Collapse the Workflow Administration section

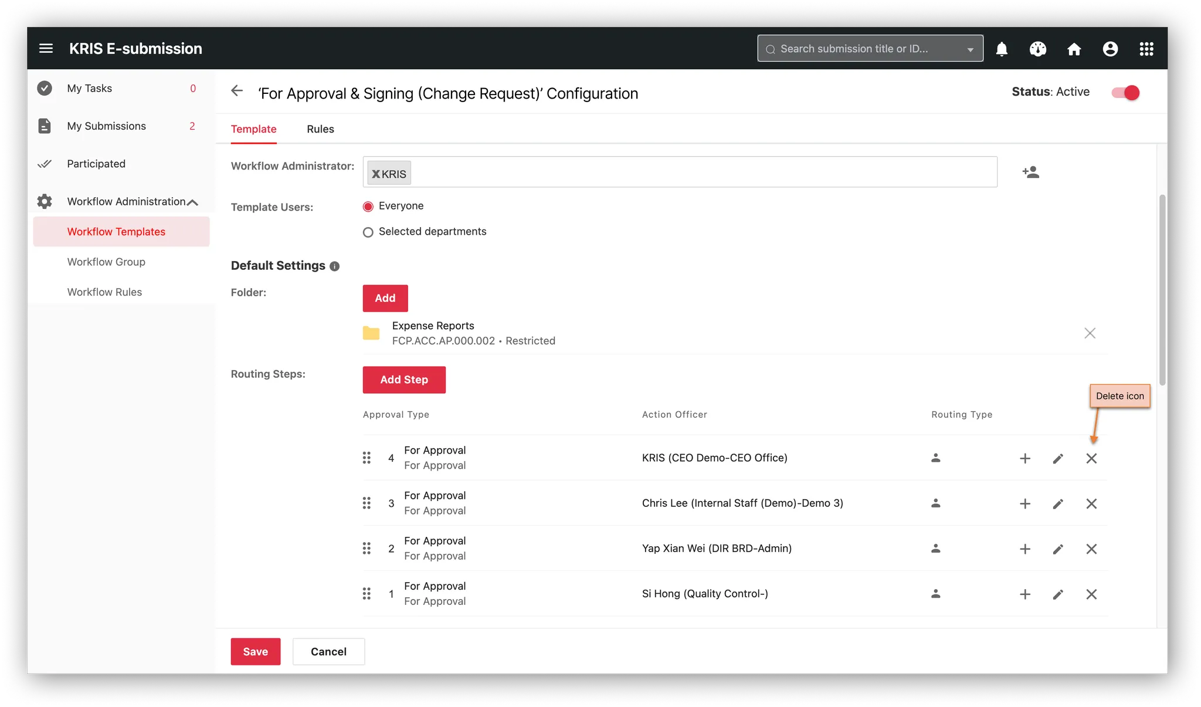[193, 201]
